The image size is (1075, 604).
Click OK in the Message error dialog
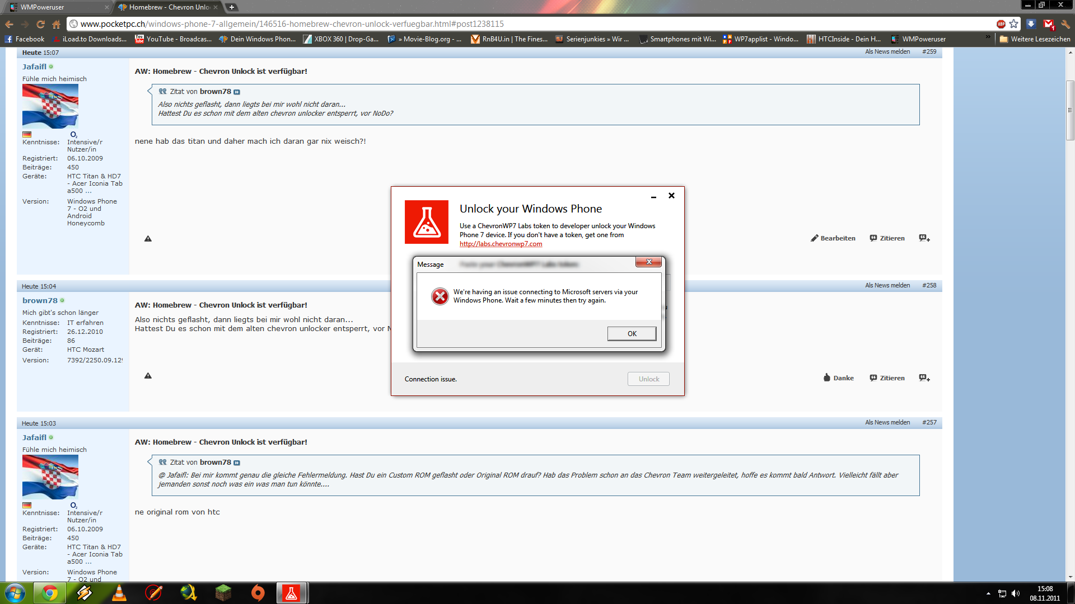[632, 334]
